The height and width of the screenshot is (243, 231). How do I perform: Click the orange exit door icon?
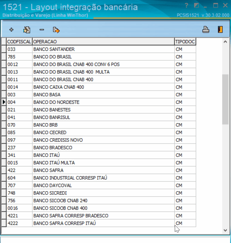click(220, 29)
